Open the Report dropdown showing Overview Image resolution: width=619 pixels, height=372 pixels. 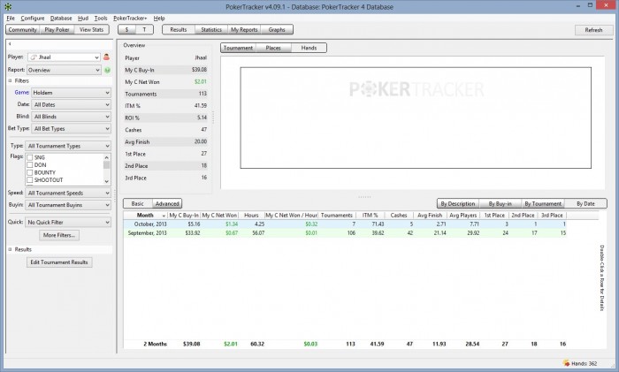[x=64, y=70]
